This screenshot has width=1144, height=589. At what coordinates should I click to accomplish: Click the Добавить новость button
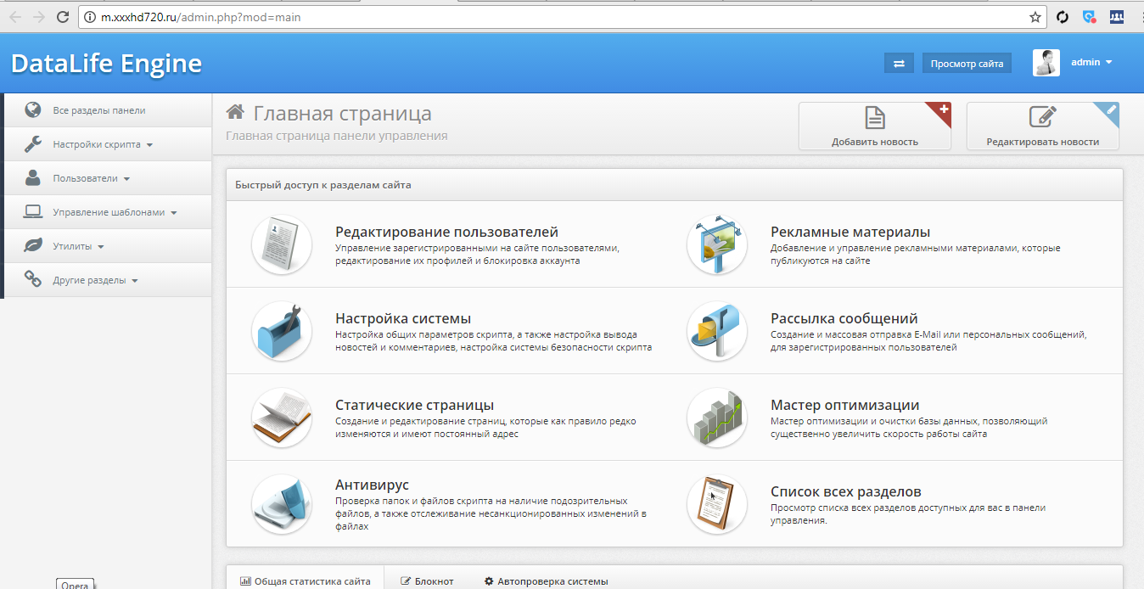click(x=874, y=126)
